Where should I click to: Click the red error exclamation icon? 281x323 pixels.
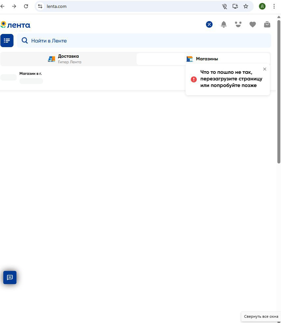tap(194, 79)
